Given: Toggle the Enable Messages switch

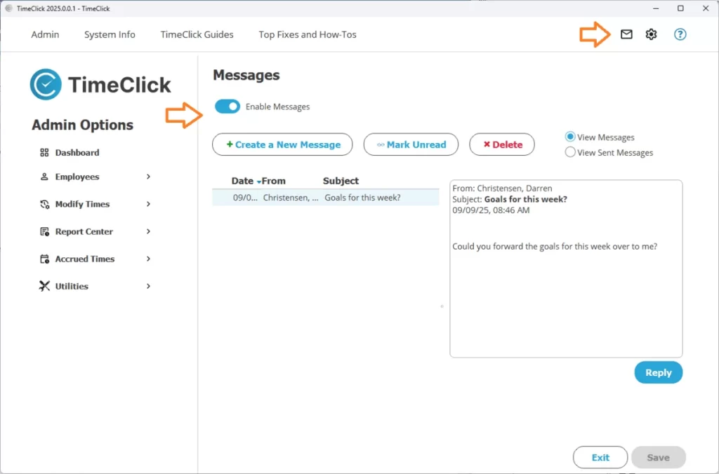Looking at the screenshot, I should (227, 107).
